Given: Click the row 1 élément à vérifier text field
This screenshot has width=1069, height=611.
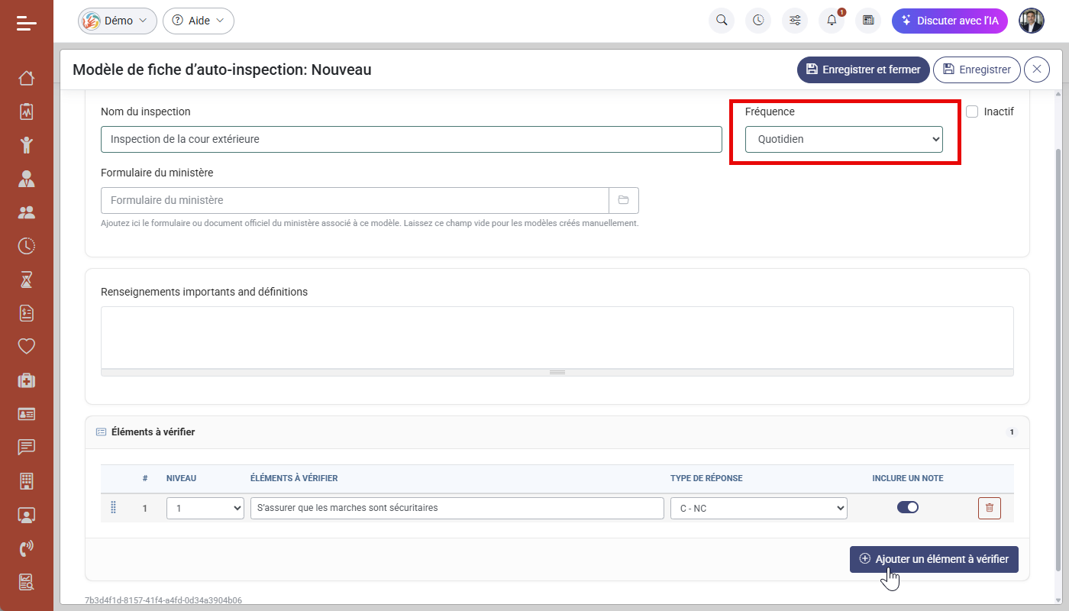Looking at the screenshot, I should [x=457, y=508].
